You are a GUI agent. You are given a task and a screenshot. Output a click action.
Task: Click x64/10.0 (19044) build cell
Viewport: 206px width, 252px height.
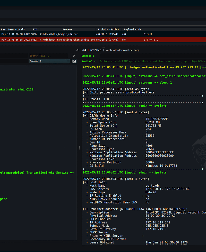(x=107, y=34)
